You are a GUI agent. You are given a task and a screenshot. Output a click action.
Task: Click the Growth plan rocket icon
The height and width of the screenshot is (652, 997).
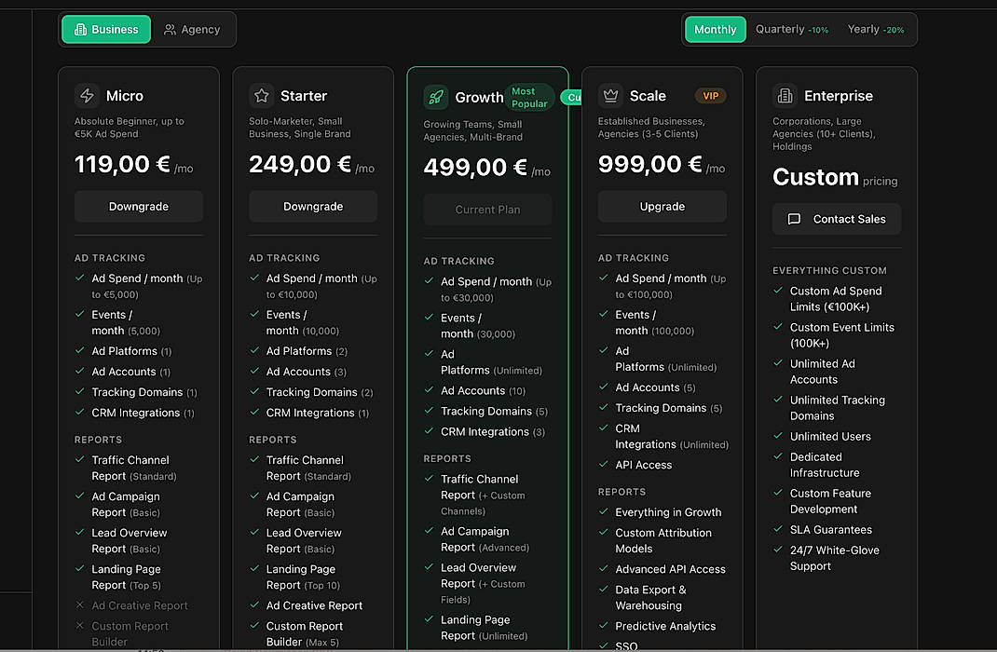click(436, 97)
